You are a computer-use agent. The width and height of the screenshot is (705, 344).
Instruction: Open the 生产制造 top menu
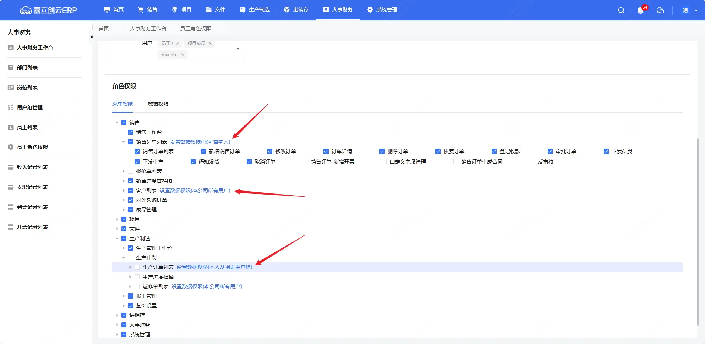point(255,10)
